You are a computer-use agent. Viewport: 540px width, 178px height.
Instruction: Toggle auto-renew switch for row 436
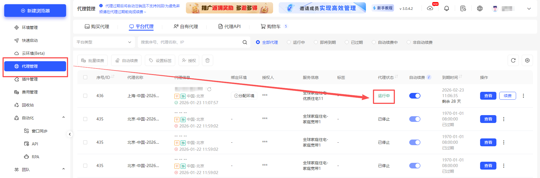[415, 96]
